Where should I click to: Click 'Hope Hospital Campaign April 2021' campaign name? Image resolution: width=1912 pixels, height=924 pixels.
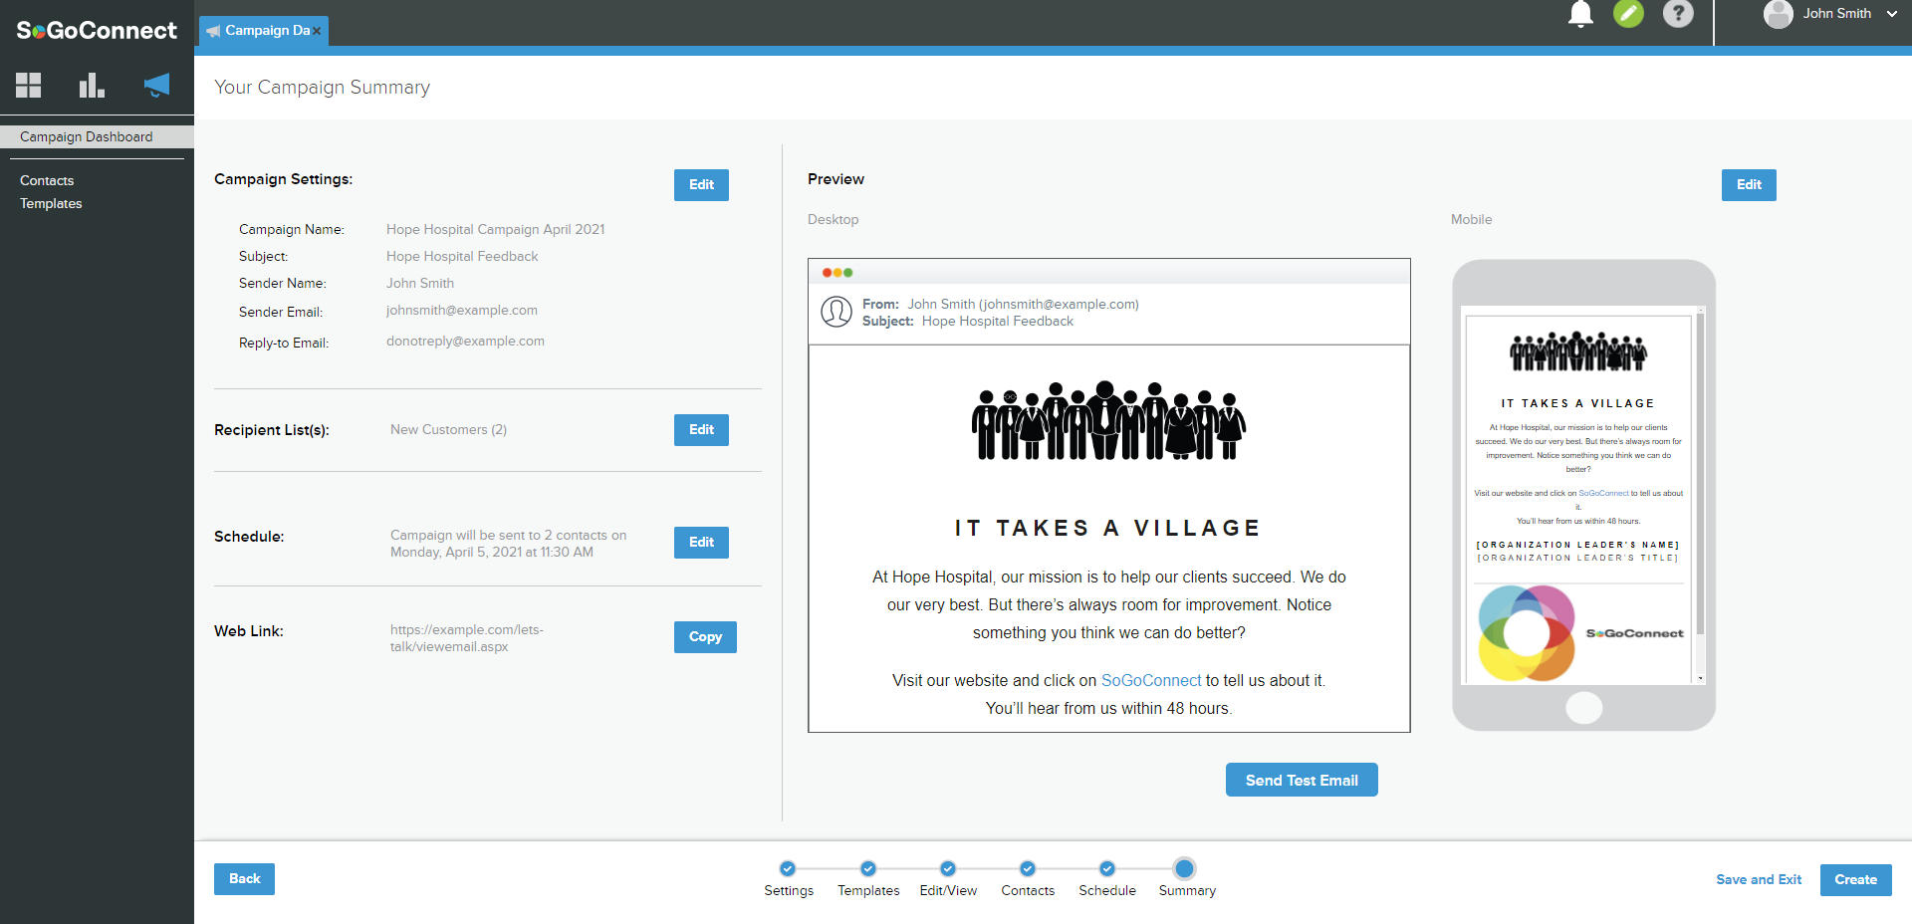click(x=496, y=229)
